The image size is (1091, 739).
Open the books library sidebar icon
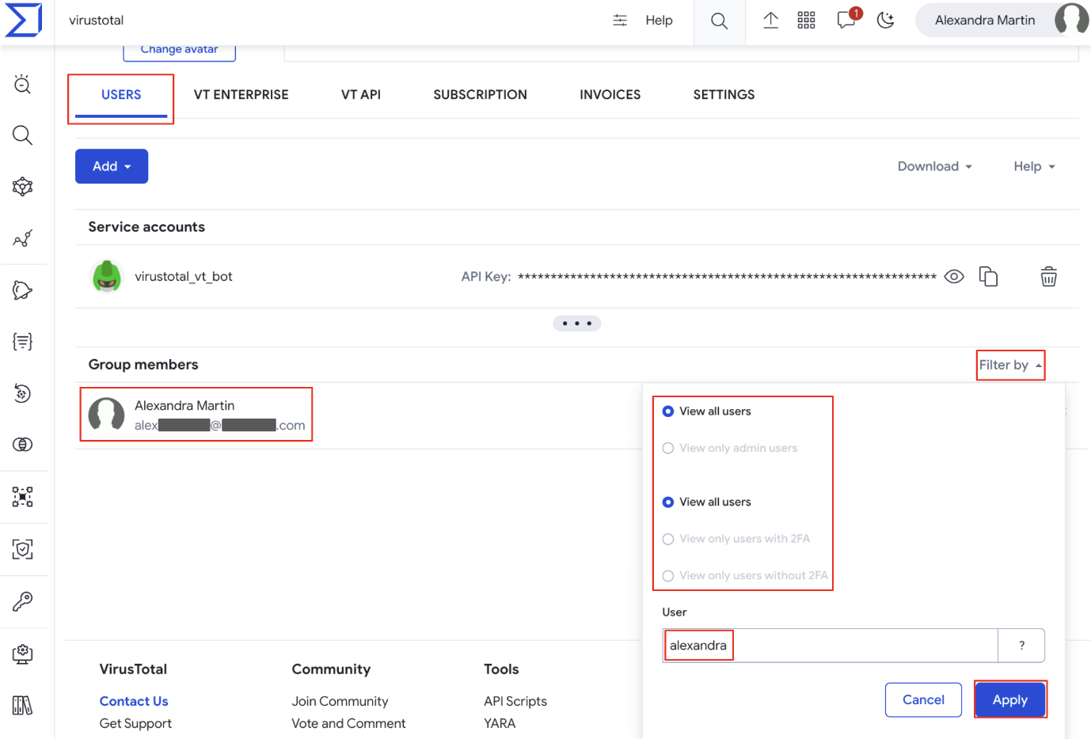coord(23,705)
